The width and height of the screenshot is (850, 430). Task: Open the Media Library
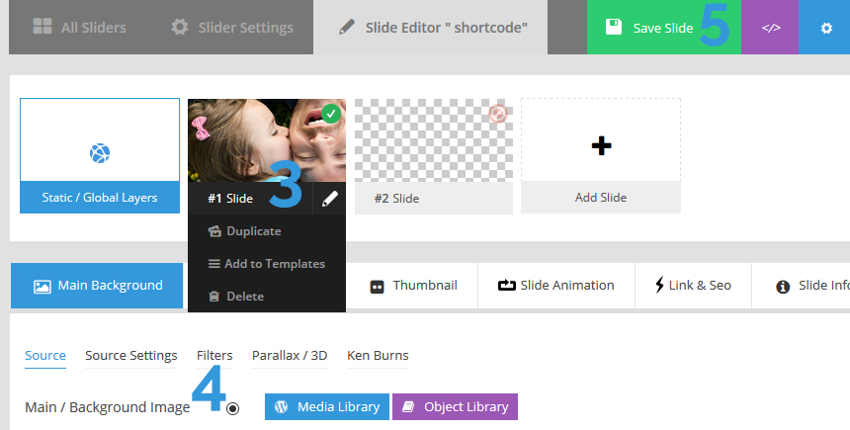coord(327,406)
